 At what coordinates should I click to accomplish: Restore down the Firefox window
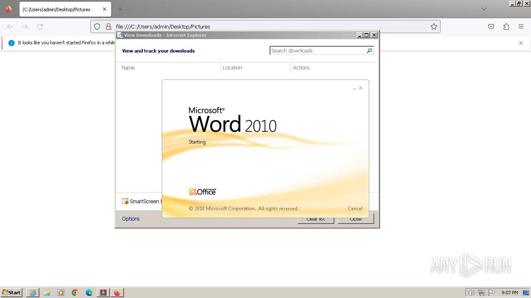tap(519, 3)
